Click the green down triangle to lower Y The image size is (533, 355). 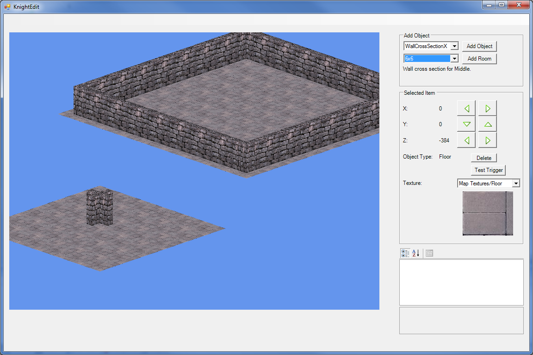466,124
